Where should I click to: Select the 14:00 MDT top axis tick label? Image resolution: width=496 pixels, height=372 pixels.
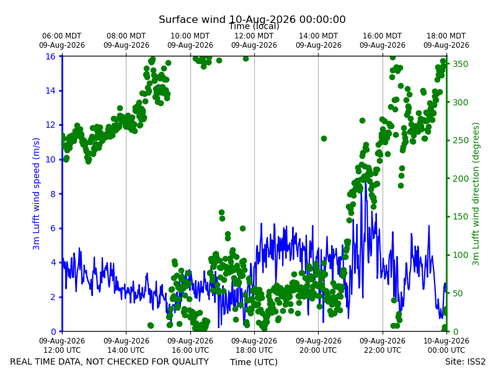pos(319,40)
